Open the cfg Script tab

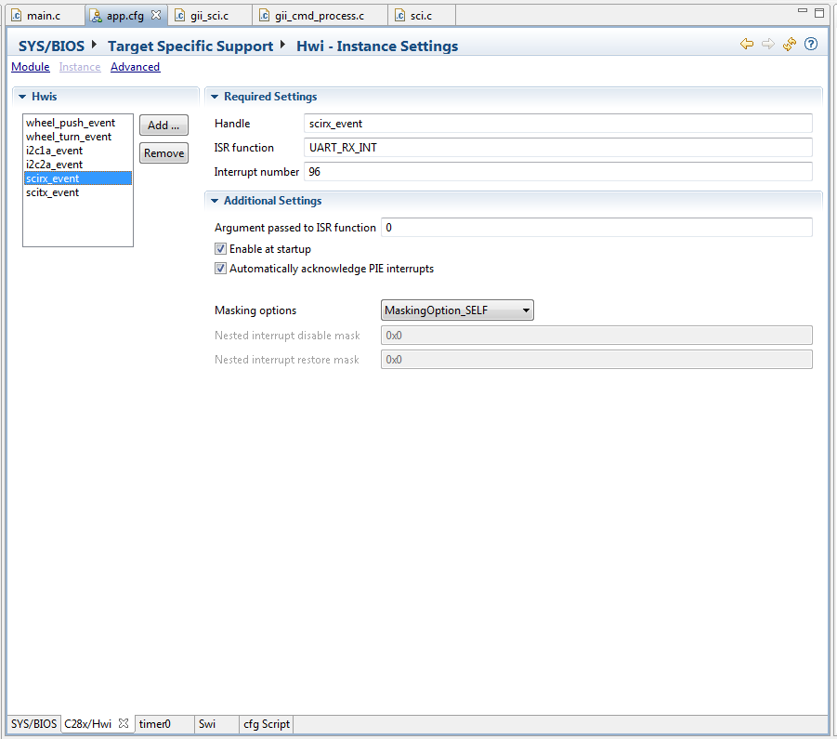click(265, 723)
